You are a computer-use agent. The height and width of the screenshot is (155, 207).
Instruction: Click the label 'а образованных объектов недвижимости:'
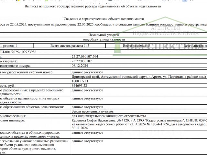click(x=32, y=107)
